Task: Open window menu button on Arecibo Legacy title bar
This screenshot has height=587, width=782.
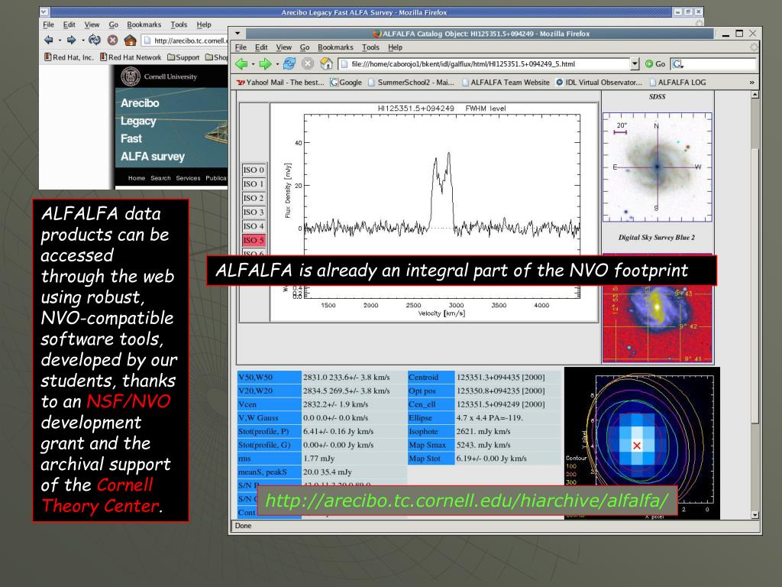Action: 44,11
